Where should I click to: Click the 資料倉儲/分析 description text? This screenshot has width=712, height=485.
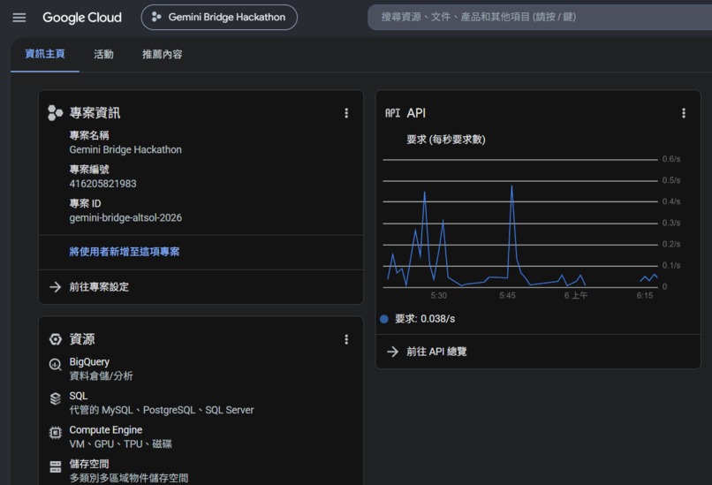point(101,376)
